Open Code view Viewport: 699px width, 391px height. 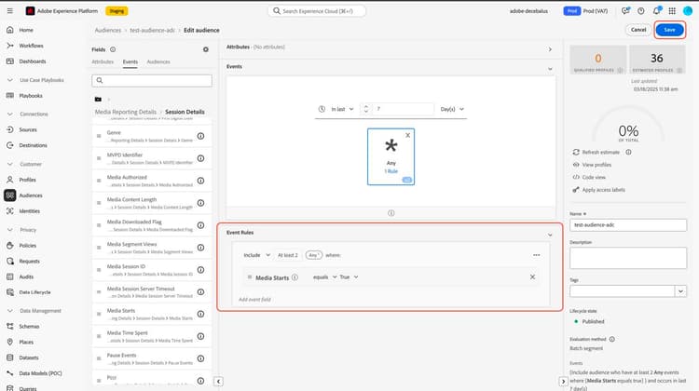(589, 177)
